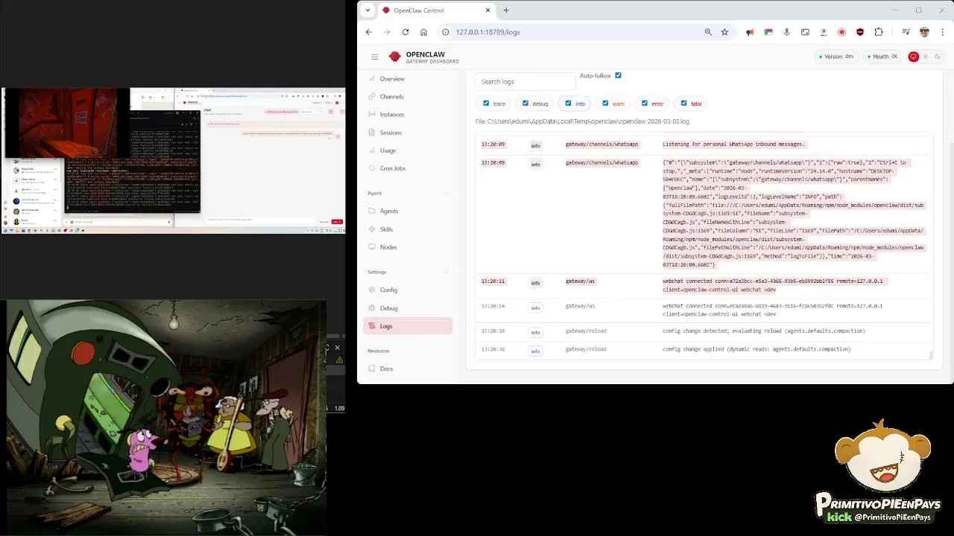This screenshot has height=536, width=954.
Task: Click the address bar URL 127.0.0.1:18789/logs
Action: pos(488,32)
